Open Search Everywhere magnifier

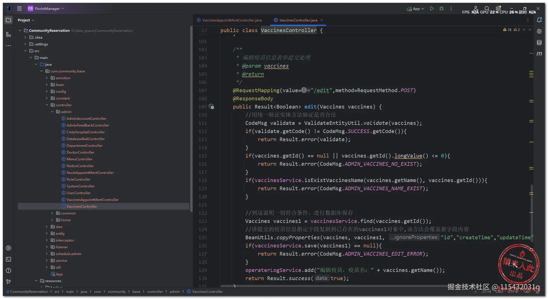tap(487, 8)
